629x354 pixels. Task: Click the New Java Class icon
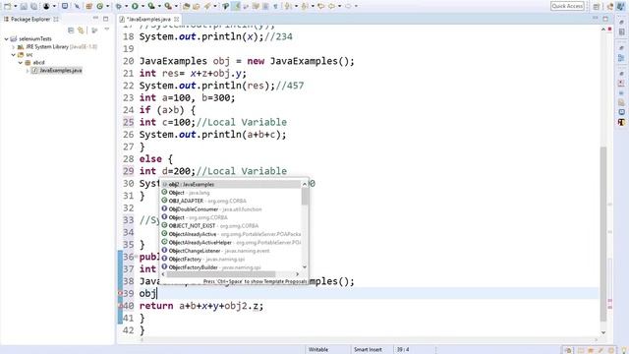click(x=99, y=6)
